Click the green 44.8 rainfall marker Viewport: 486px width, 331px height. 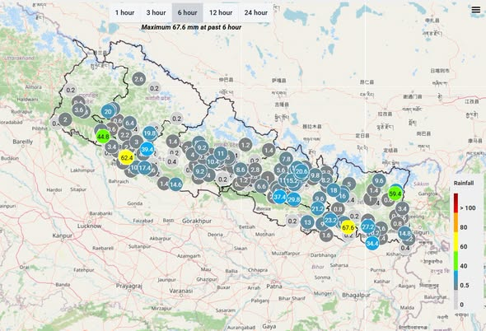point(103,137)
